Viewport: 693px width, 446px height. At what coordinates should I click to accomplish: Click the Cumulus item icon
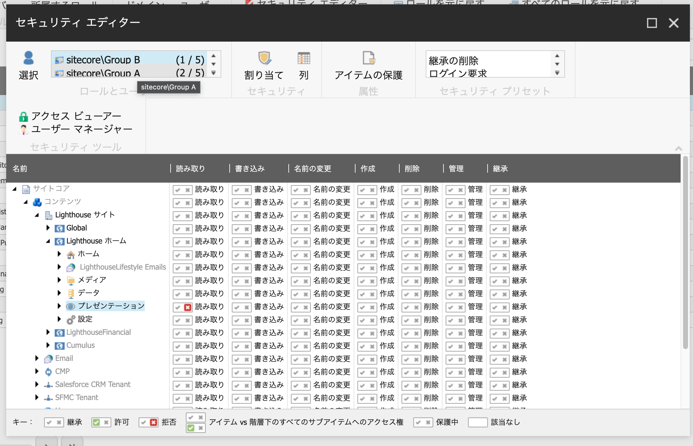[59, 346]
